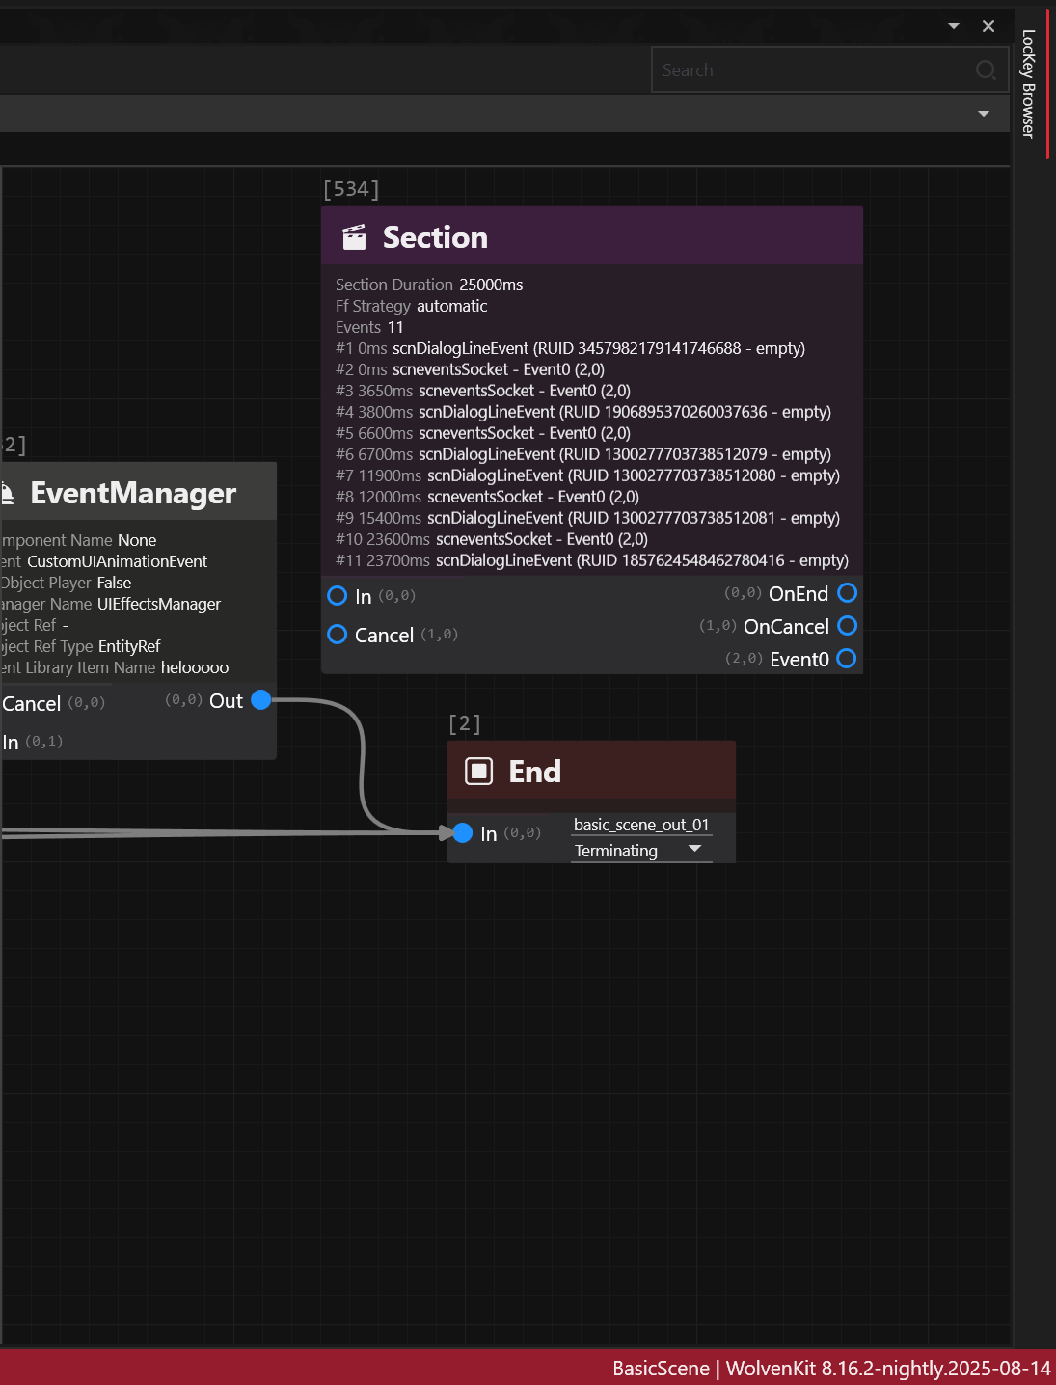1056x1385 pixels.
Task: Edit the basic_scene_out_01 name field
Action: [x=640, y=825]
